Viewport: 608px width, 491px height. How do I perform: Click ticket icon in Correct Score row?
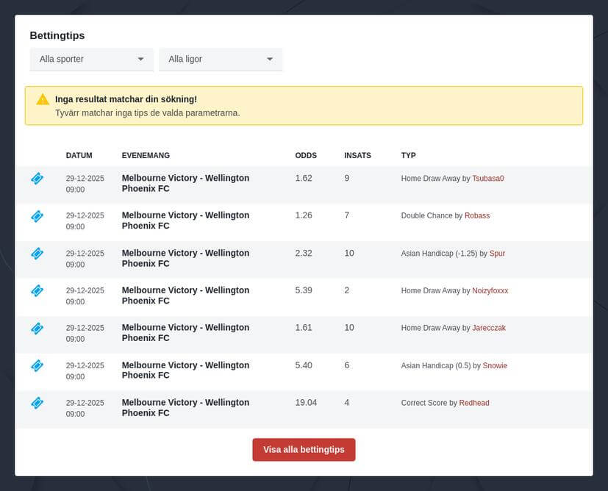pos(37,403)
